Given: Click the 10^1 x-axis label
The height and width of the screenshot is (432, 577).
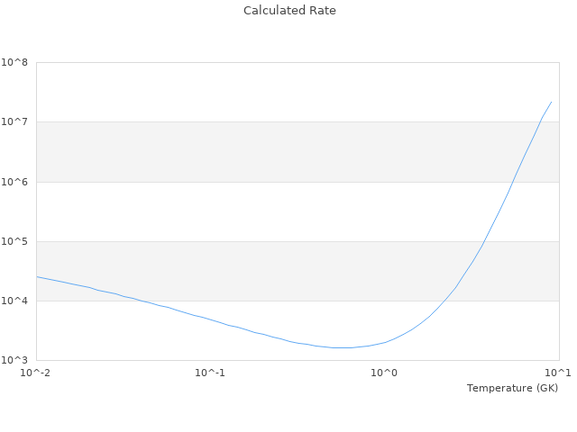Looking at the screenshot, I should [557, 373].
